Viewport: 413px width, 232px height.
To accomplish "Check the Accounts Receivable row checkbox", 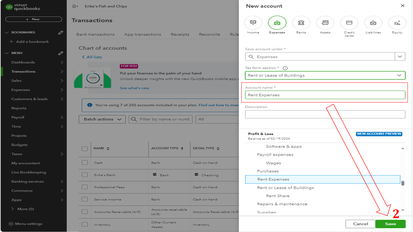I will pyautogui.click(x=85, y=212).
